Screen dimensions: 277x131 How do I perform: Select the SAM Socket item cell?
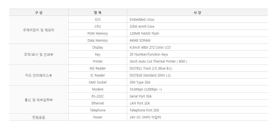pos(98,82)
